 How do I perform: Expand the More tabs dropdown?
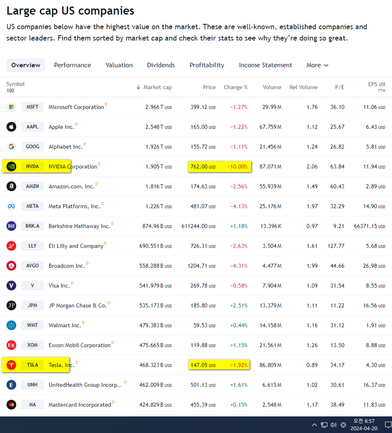pos(317,65)
